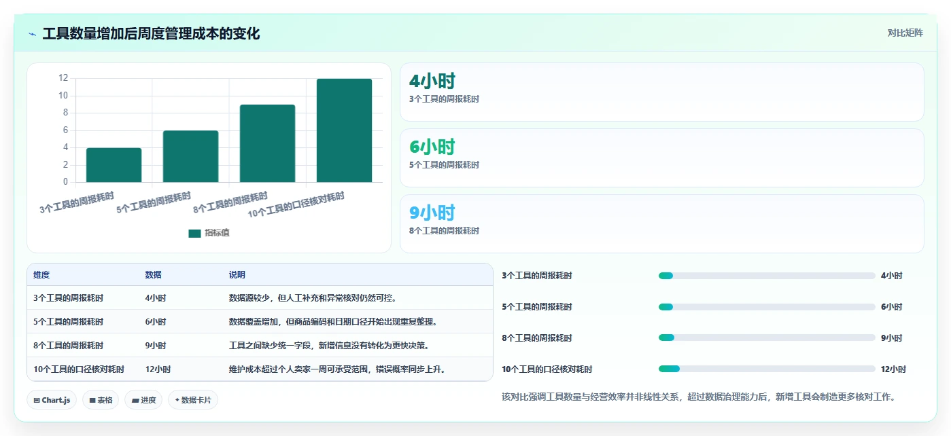Click the title 工具数量增加后周度管理成本的变化
Screen dimensions: 951x436
pos(151,33)
